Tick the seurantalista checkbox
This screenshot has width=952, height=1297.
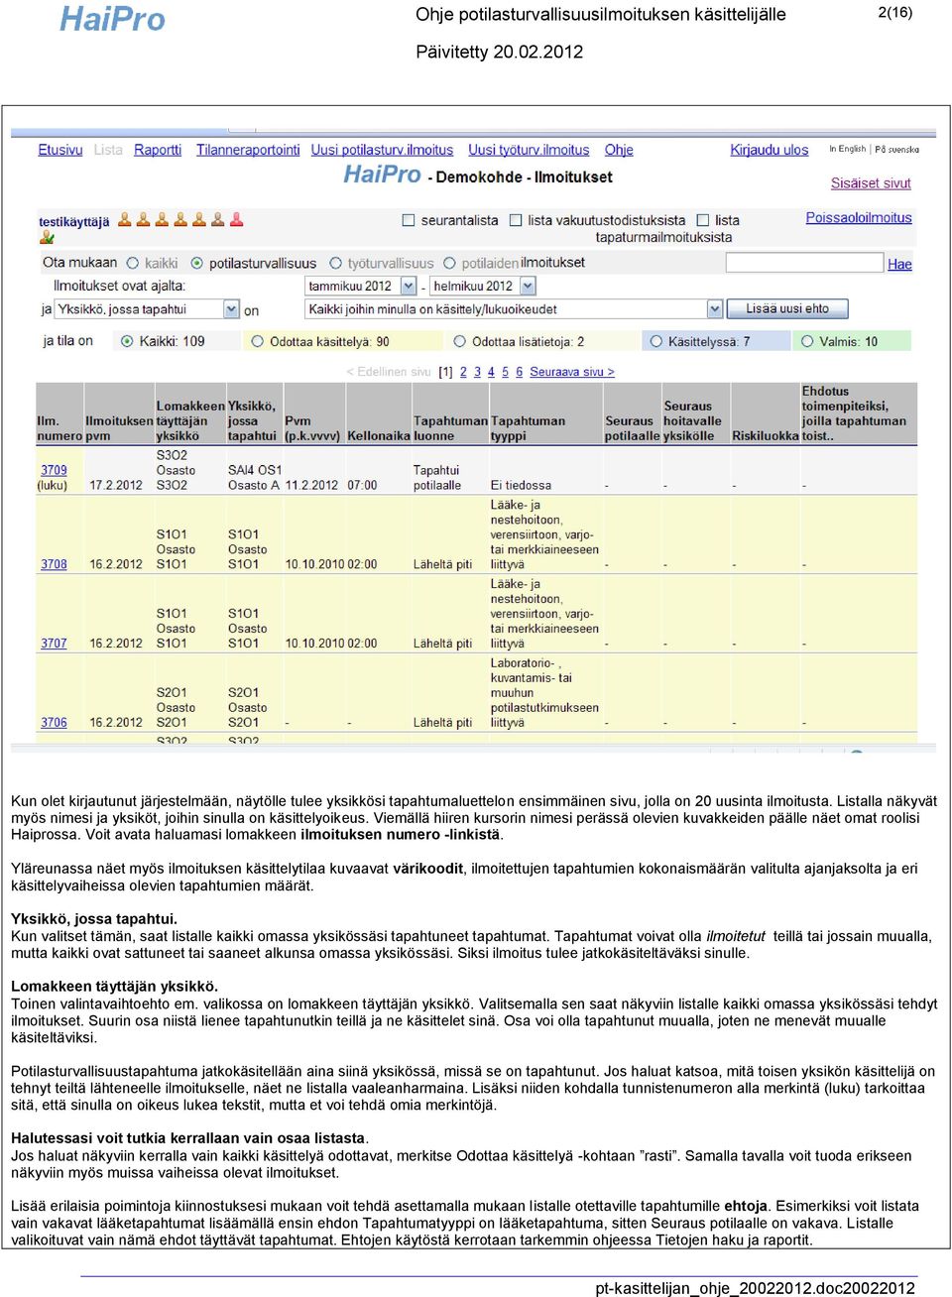[409, 220]
